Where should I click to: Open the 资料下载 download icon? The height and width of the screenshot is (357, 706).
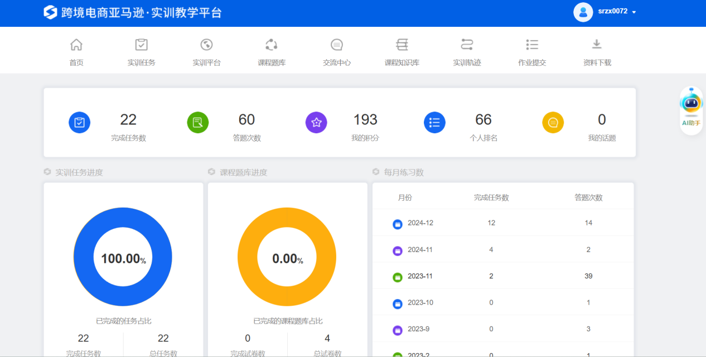click(597, 45)
